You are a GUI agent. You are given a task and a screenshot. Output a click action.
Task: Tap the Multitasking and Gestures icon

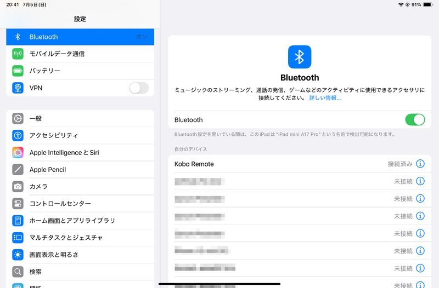pos(18,238)
